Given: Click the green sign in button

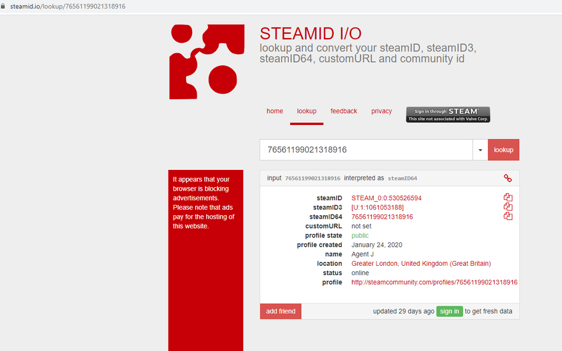Looking at the screenshot, I should (450, 311).
